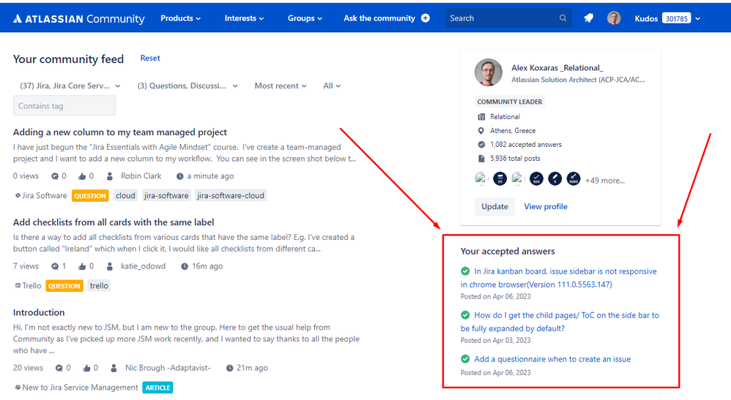
Task: Click the total posts document icon
Action: pyautogui.click(x=481, y=159)
